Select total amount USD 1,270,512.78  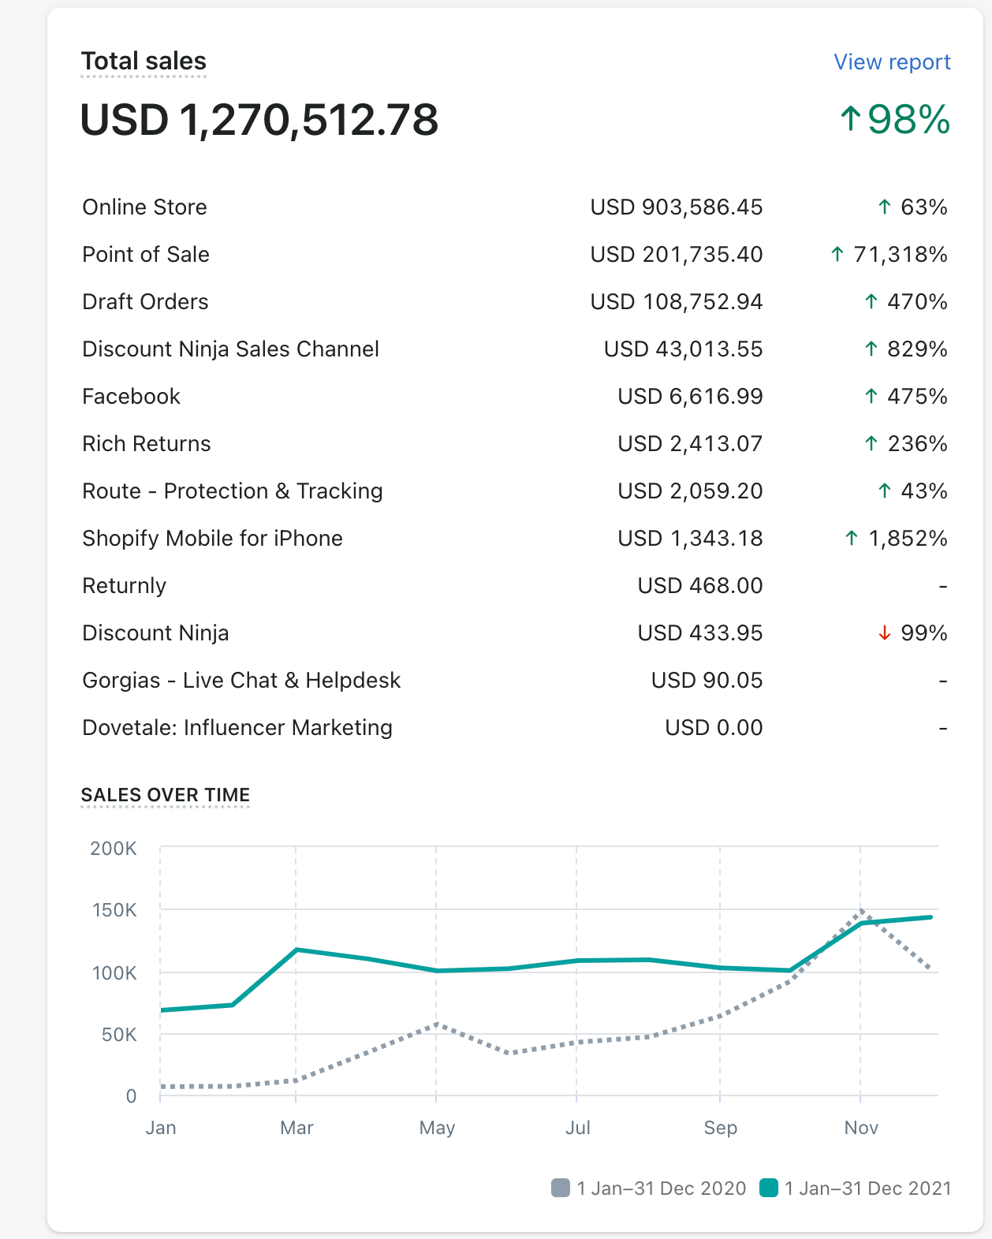coord(259,120)
